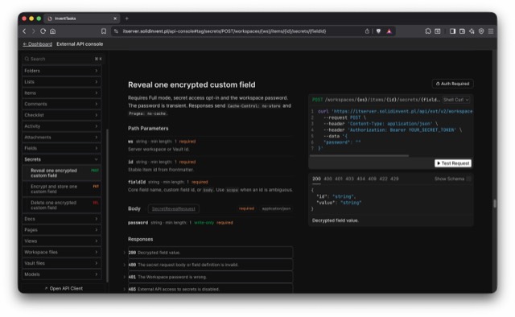This screenshot has height=317, width=515.
Task: Expand the 401 Workspace password wrong response
Action: pos(210,277)
